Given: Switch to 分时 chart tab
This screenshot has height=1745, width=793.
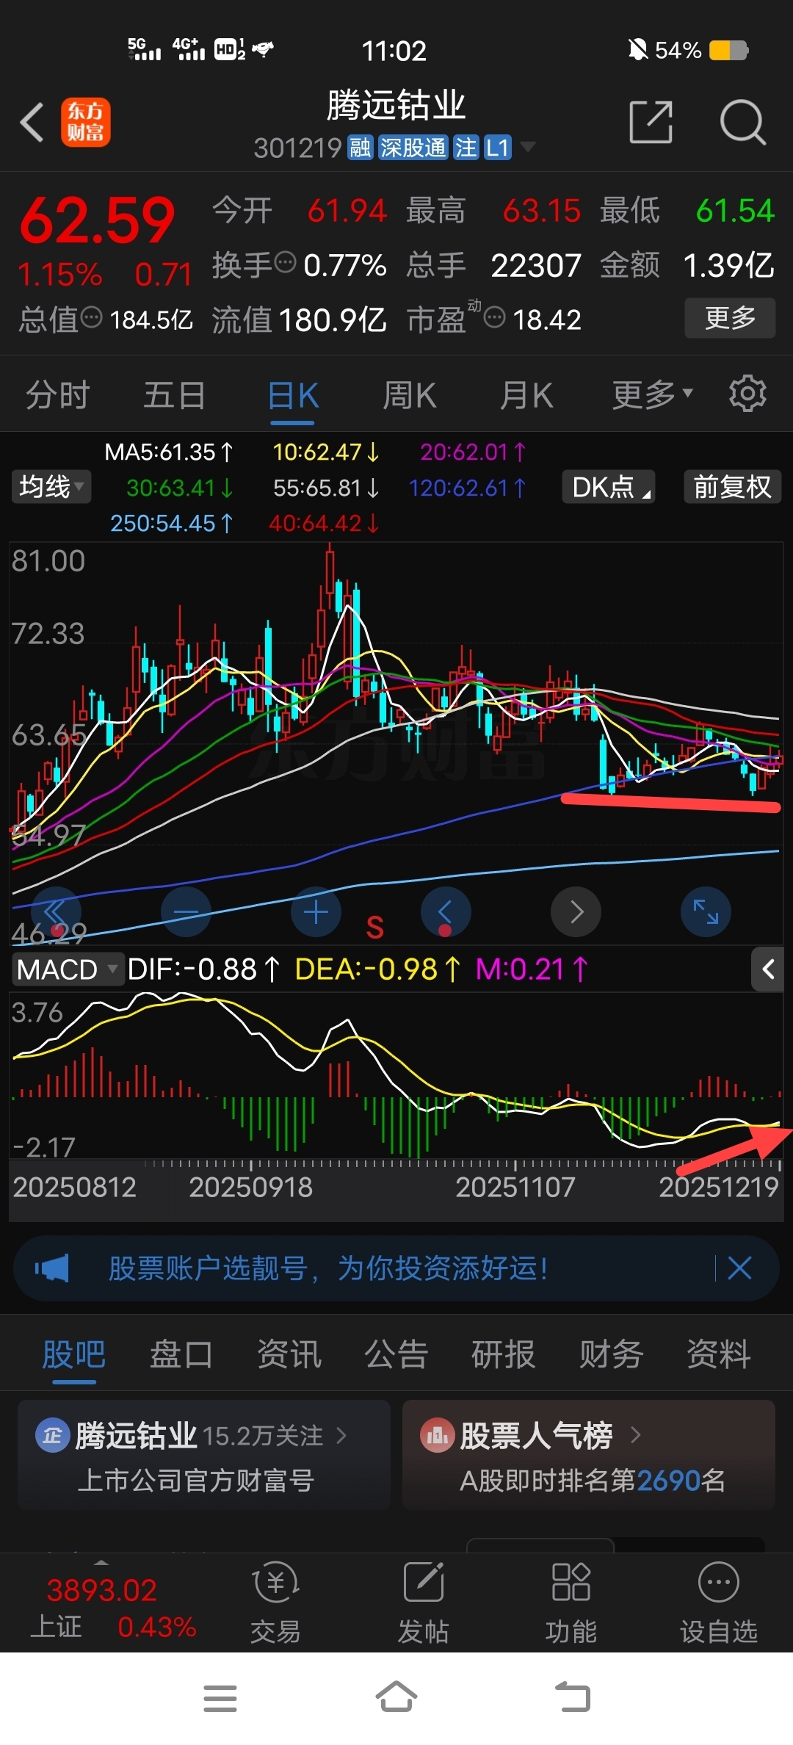Looking at the screenshot, I should (57, 394).
